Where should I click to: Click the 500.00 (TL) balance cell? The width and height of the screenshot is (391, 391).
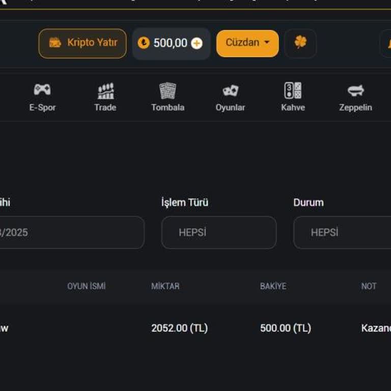pyautogui.click(x=285, y=328)
